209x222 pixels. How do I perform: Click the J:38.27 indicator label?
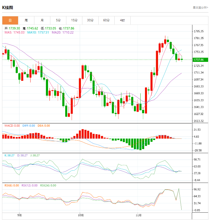coord(35,155)
